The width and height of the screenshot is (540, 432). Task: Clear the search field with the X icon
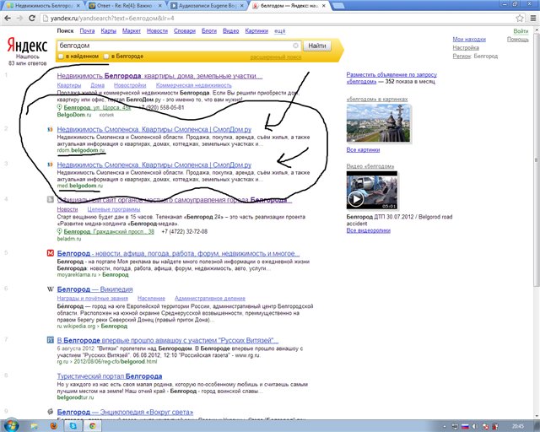coord(295,46)
